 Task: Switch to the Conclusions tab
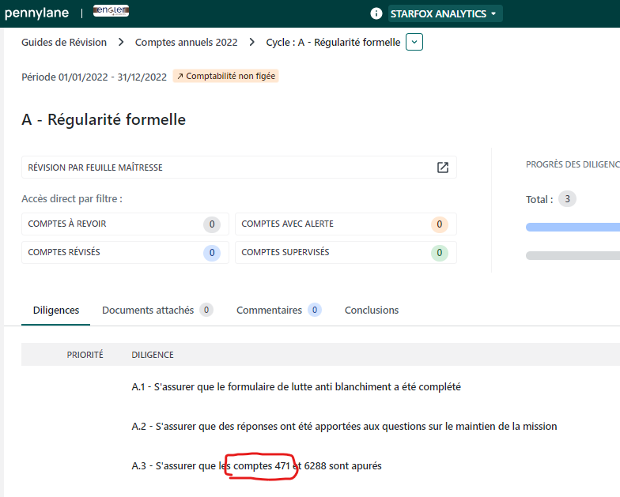coord(371,311)
